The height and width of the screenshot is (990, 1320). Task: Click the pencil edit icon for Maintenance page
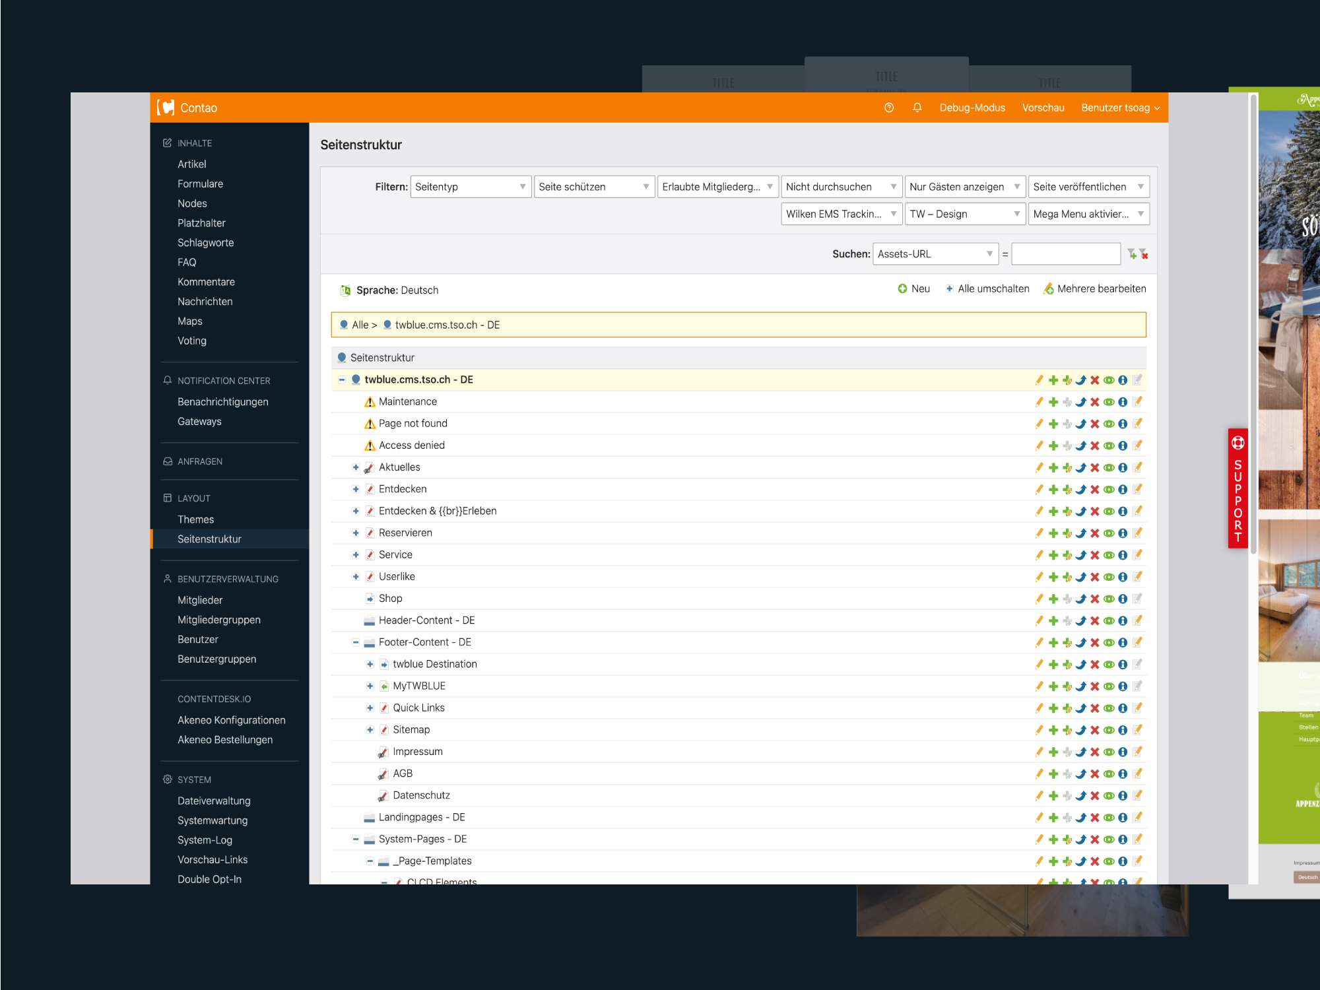[1039, 402]
